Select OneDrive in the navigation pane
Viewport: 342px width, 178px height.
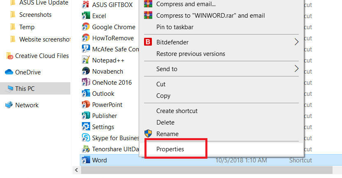tap(28, 72)
